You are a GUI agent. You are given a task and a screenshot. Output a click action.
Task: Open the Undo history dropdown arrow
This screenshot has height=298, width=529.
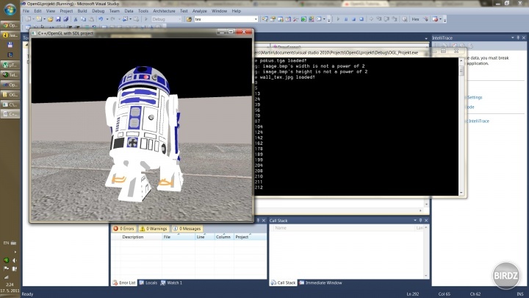107,19
